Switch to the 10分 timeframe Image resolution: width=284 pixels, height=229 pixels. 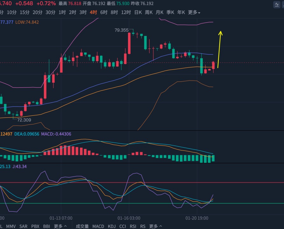point(11,12)
